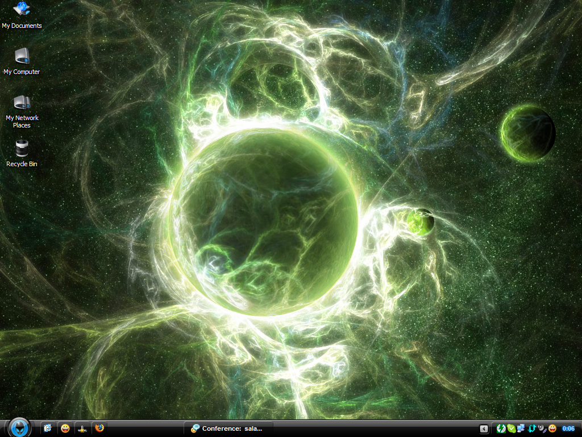This screenshot has width=582, height=437.
Task: Open the Skype tray icon
Action: click(x=511, y=428)
